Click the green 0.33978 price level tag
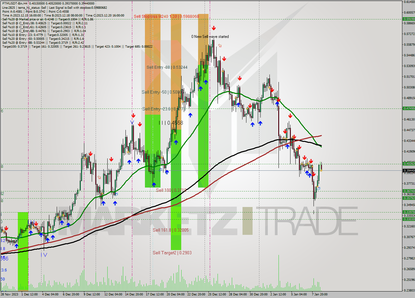415x298 pixels. coord(409,212)
